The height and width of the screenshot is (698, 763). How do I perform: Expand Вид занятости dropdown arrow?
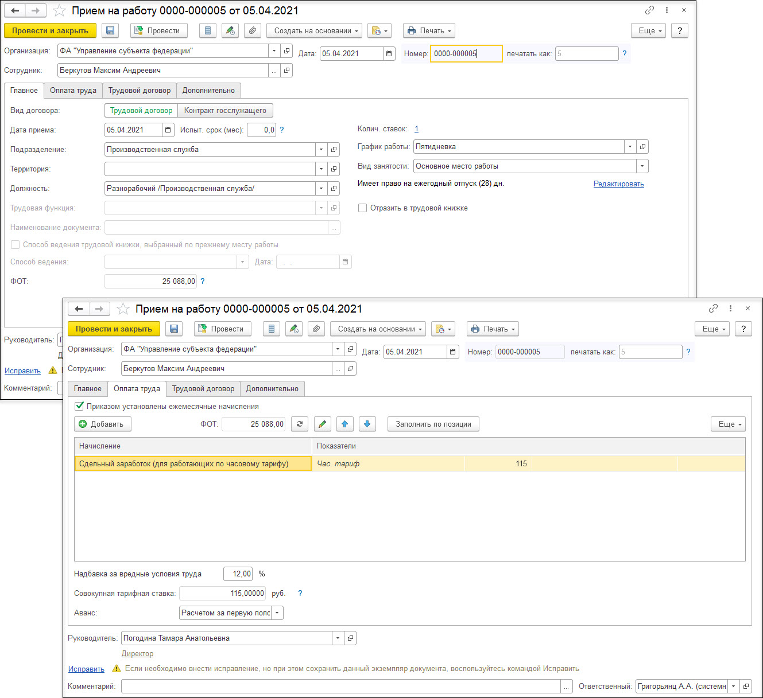642,166
